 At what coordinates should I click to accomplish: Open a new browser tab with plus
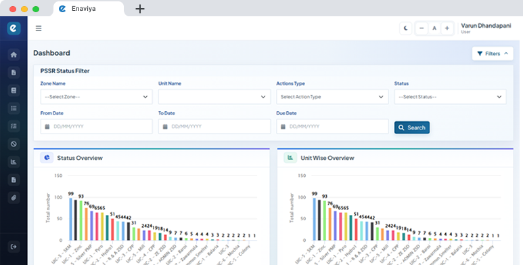pos(140,9)
